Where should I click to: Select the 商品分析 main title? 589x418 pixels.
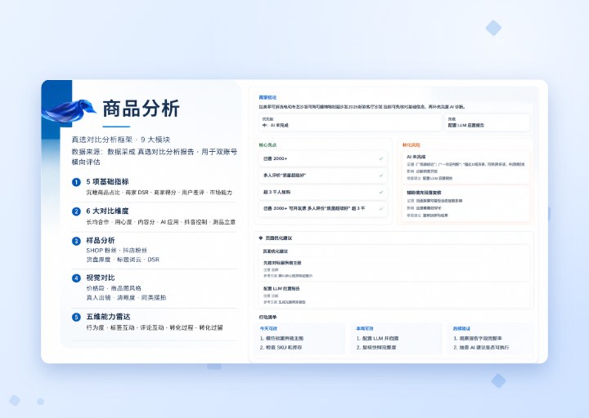pos(142,109)
